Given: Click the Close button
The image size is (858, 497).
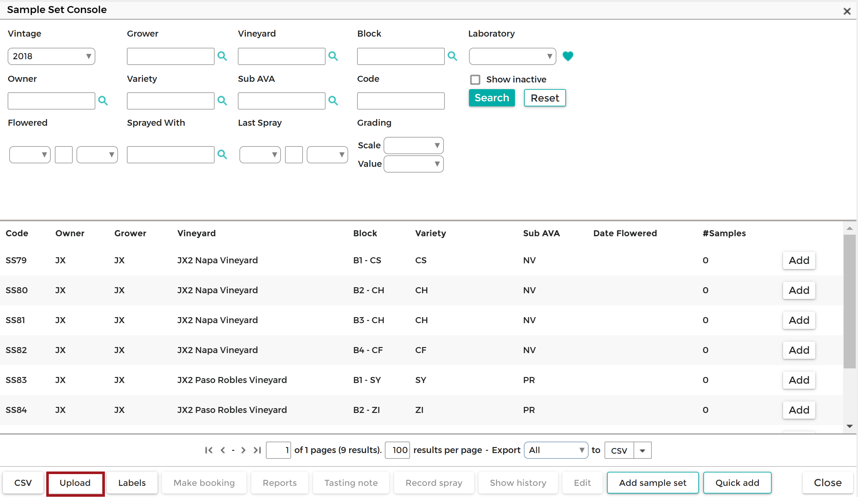Looking at the screenshot, I should pos(828,483).
